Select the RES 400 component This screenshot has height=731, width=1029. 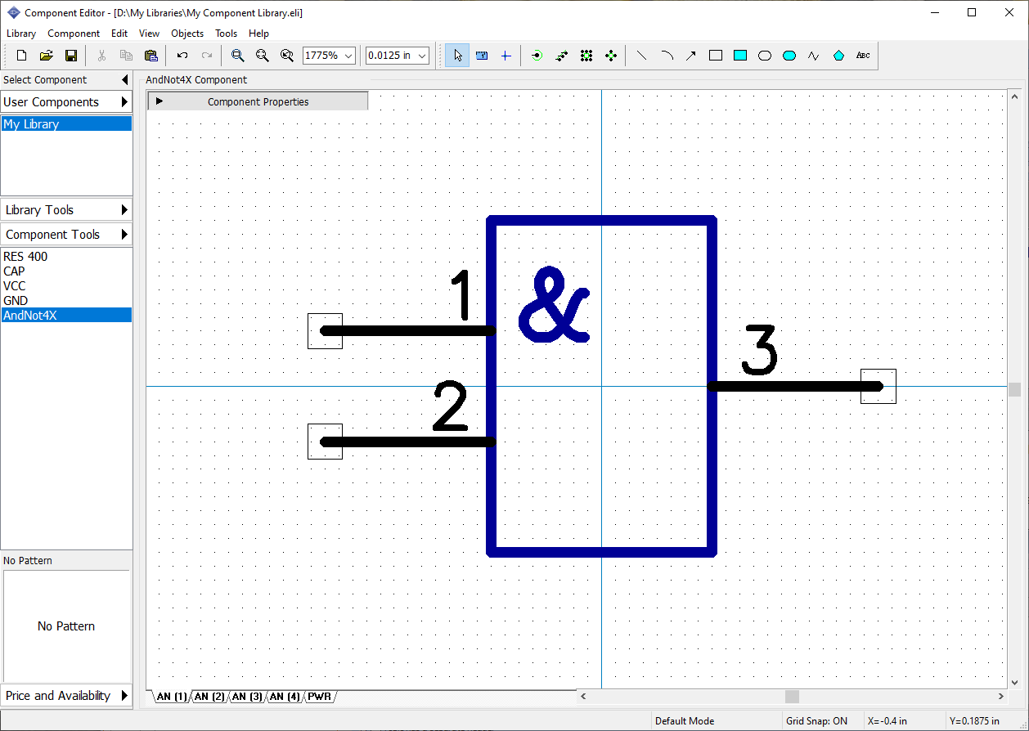tap(66, 256)
